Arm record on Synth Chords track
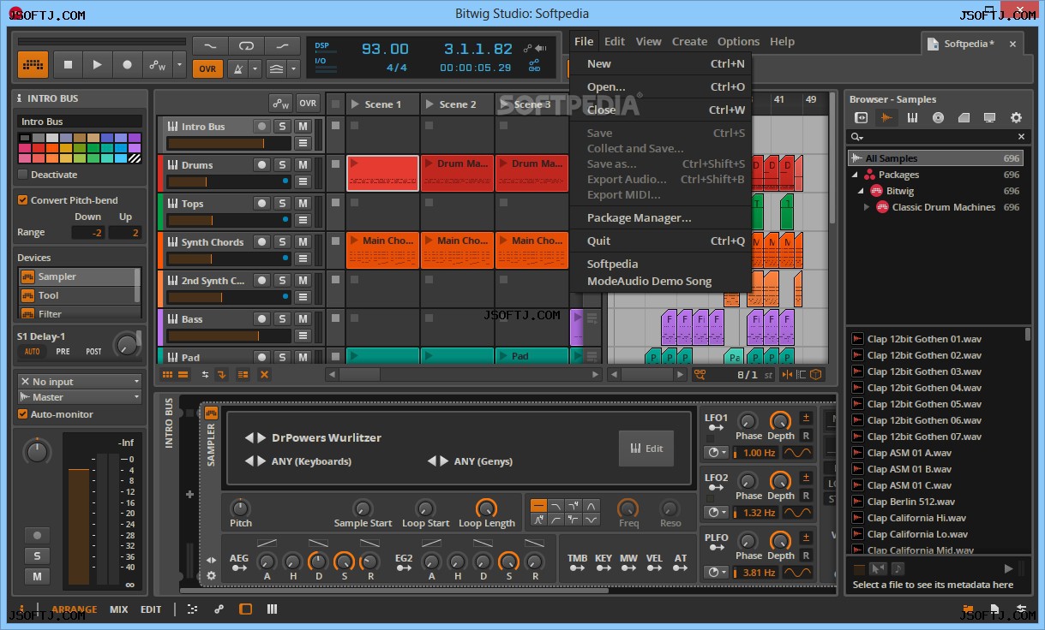1045x630 pixels. [x=261, y=241]
